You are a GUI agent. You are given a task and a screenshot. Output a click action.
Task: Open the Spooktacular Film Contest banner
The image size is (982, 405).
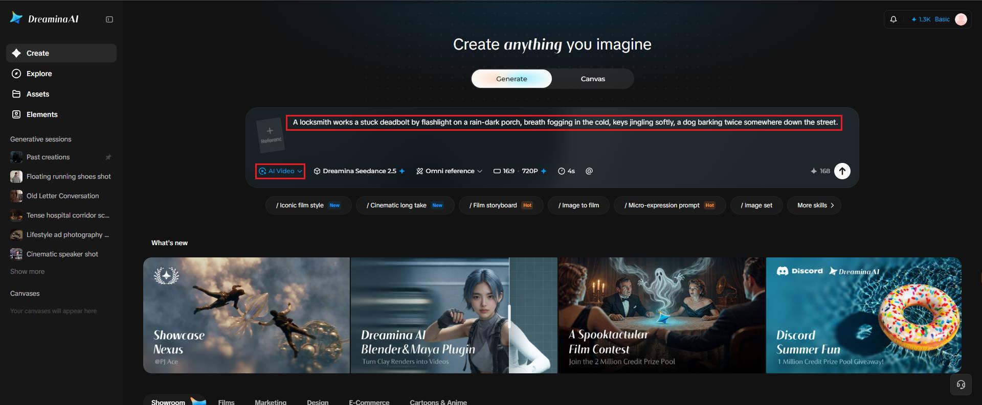click(x=662, y=315)
